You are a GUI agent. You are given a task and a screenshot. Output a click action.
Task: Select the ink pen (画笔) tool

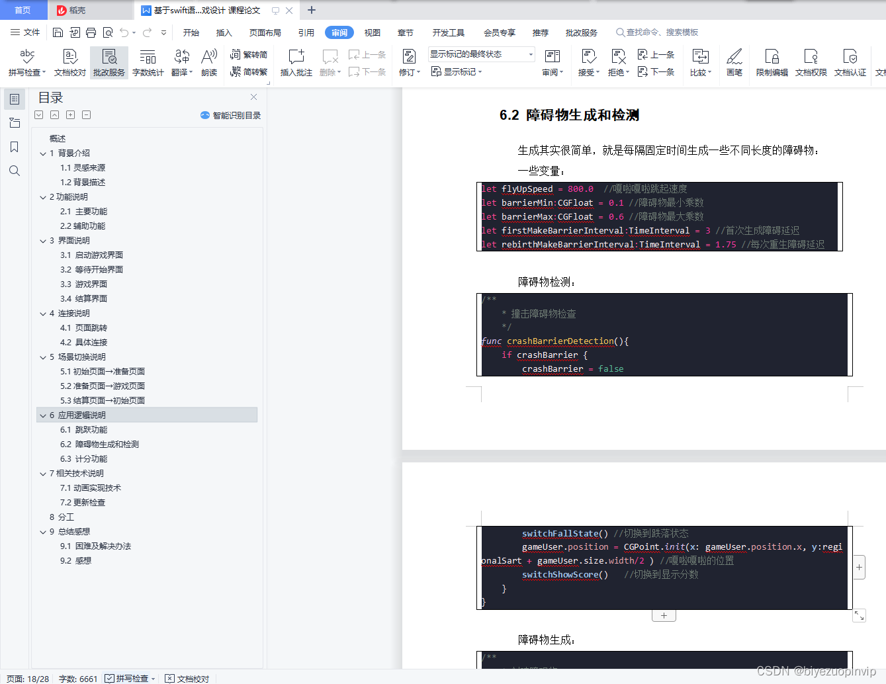point(734,63)
